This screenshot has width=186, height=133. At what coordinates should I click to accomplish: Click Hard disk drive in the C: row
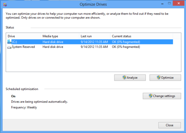(x=53, y=42)
